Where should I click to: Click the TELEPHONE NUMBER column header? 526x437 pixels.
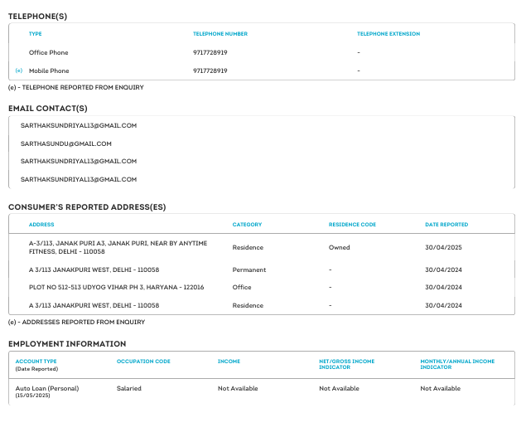point(220,34)
